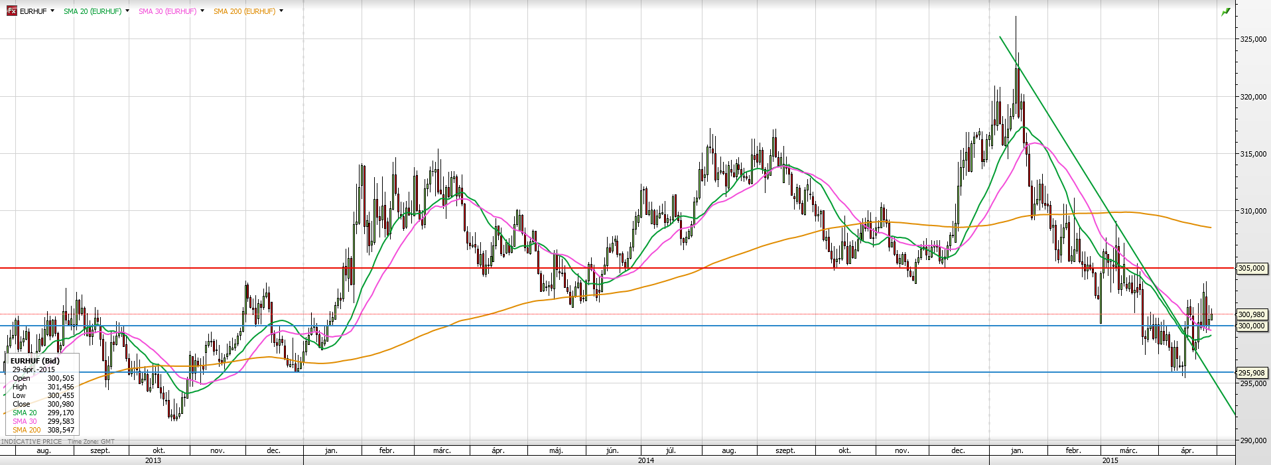
Task: Click the máj. month label
Action: pyautogui.click(x=556, y=450)
